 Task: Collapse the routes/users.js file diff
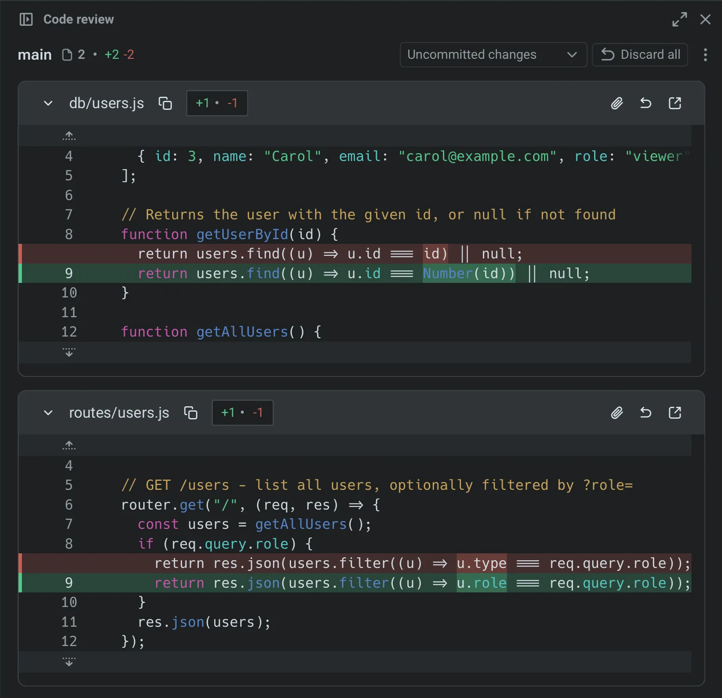tap(48, 413)
